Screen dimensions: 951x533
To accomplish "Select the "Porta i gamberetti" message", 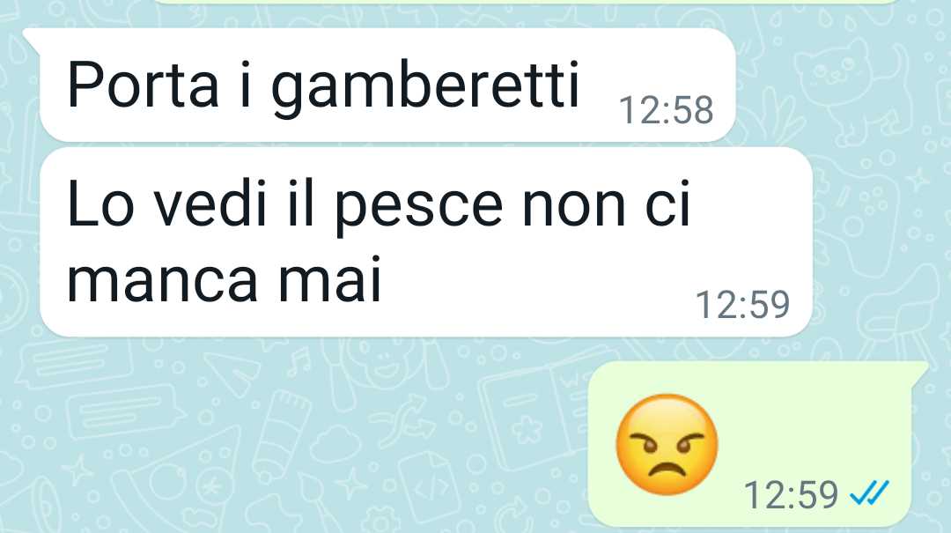I will [387, 85].
